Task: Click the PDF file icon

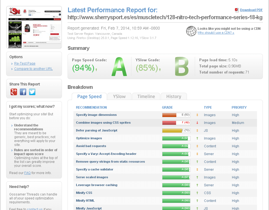Action: 237,10
